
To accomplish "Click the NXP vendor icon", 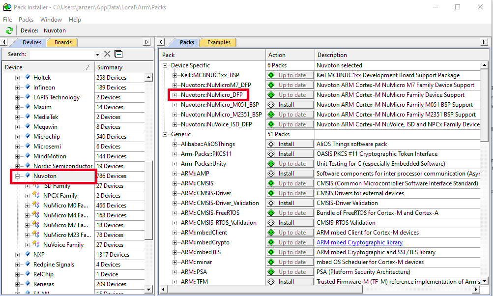I will click(28, 254).
